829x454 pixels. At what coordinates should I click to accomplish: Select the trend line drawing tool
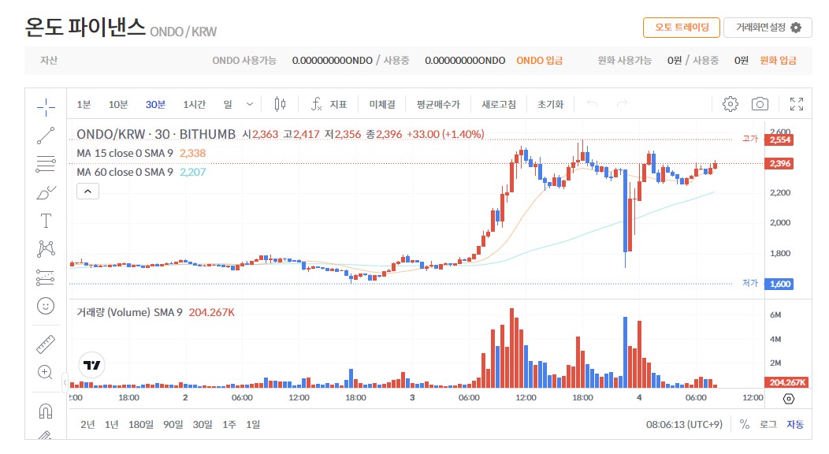click(x=46, y=136)
